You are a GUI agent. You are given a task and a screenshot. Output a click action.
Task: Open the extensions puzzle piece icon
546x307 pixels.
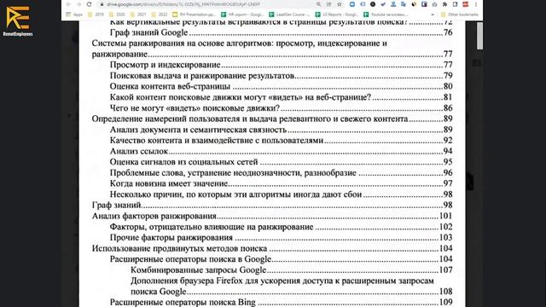point(444,4)
